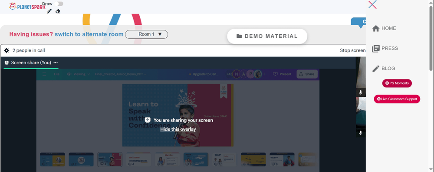Click Stop screen share button
434x172 pixels.
[x=352, y=50]
